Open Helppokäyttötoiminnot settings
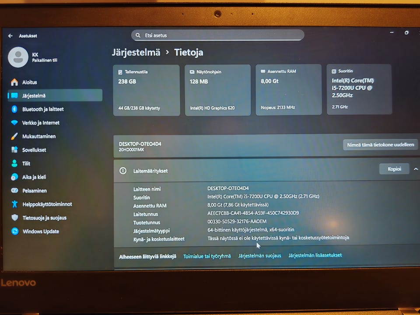The width and height of the screenshot is (420, 315). 55,204
